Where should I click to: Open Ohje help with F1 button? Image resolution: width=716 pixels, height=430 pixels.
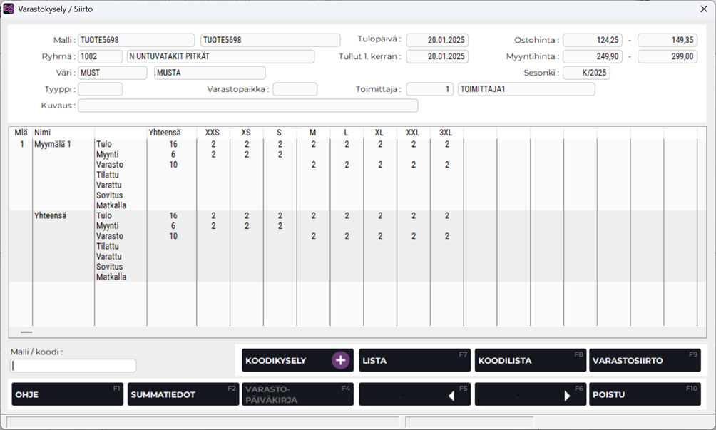(67, 394)
